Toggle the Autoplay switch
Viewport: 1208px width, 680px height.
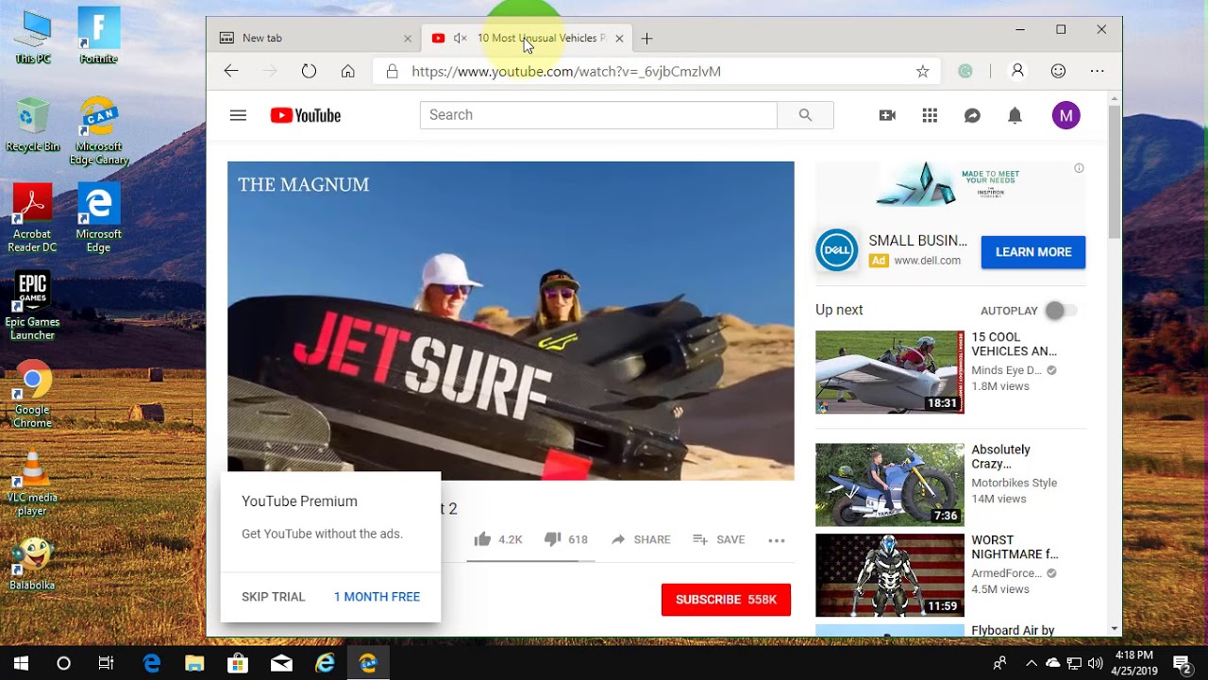1061,311
